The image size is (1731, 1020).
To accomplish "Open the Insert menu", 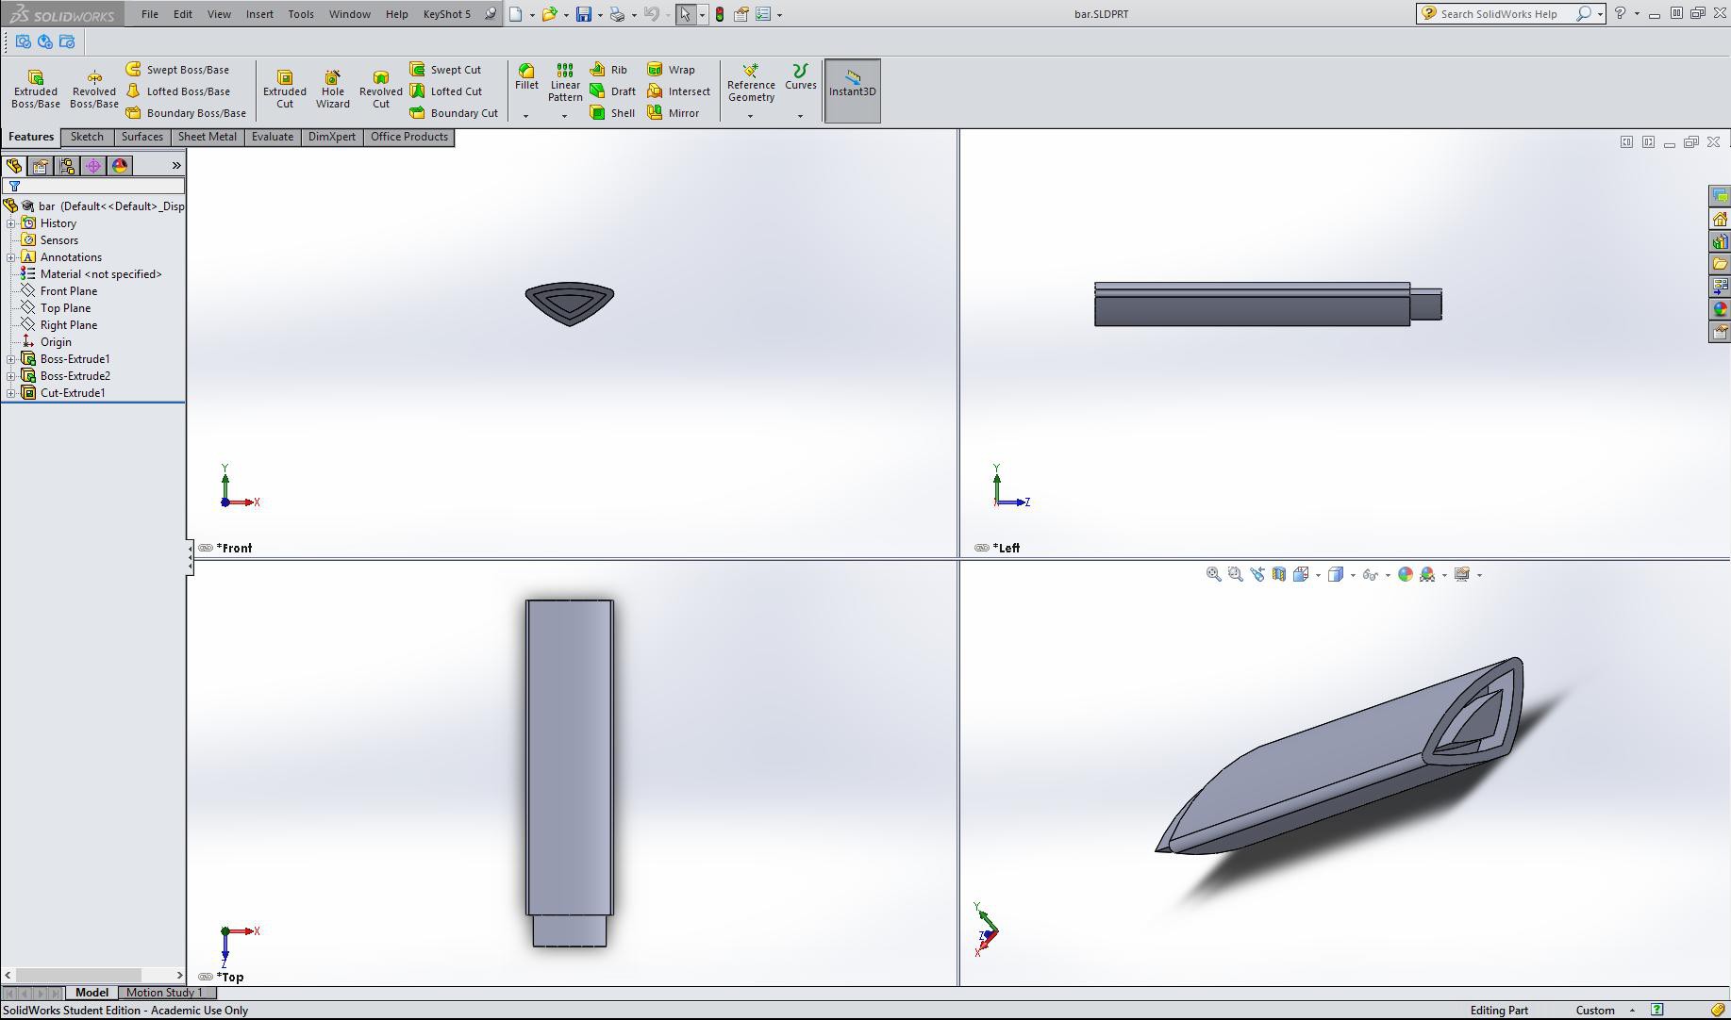I will [259, 14].
